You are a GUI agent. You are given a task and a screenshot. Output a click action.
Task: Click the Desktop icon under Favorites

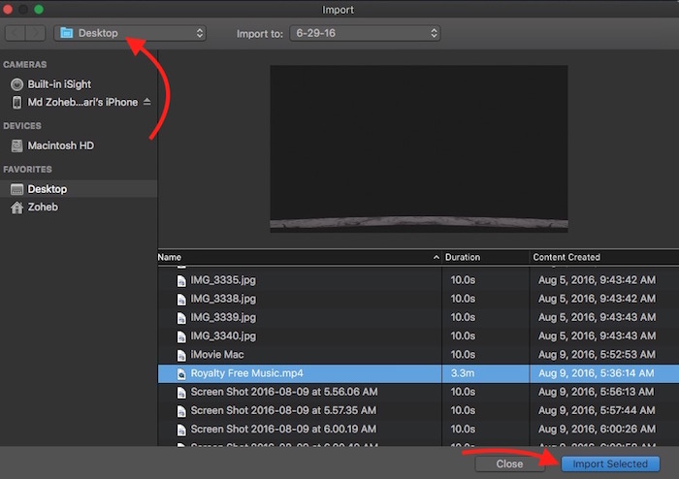[16, 189]
